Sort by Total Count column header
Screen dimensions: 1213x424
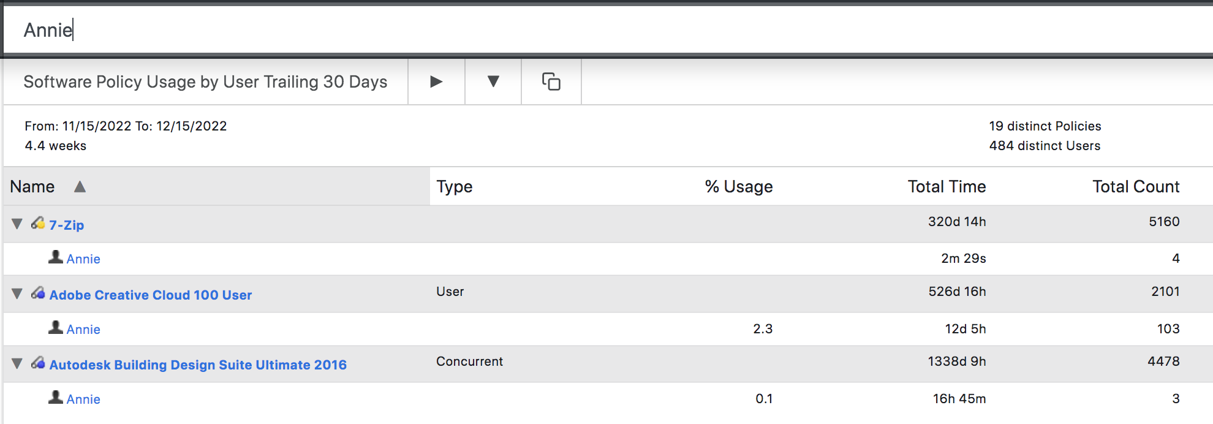click(x=1136, y=186)
